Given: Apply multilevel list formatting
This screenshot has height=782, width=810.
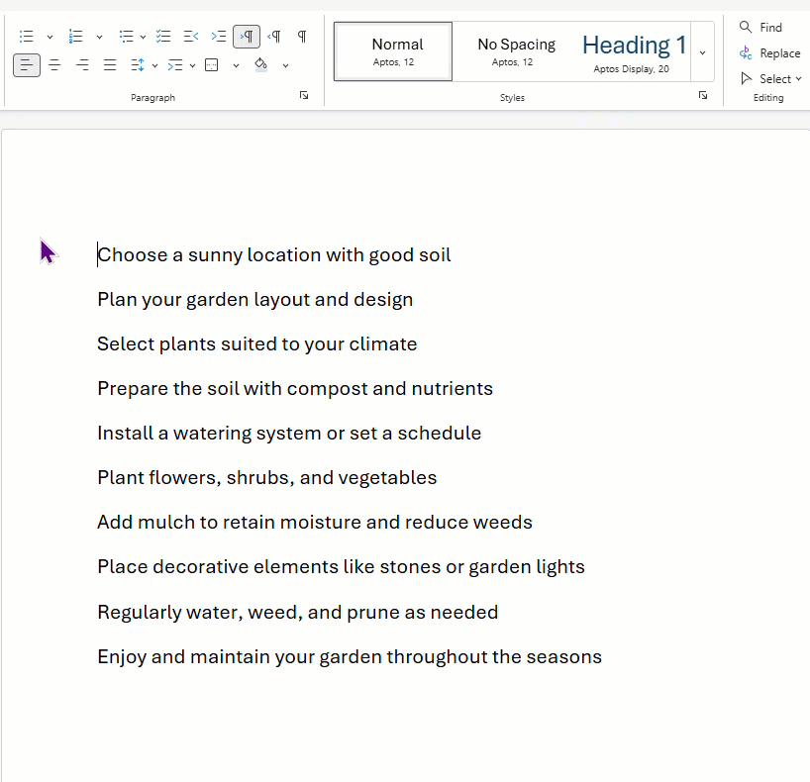Looking at the screenshot, I should point(126,37).
